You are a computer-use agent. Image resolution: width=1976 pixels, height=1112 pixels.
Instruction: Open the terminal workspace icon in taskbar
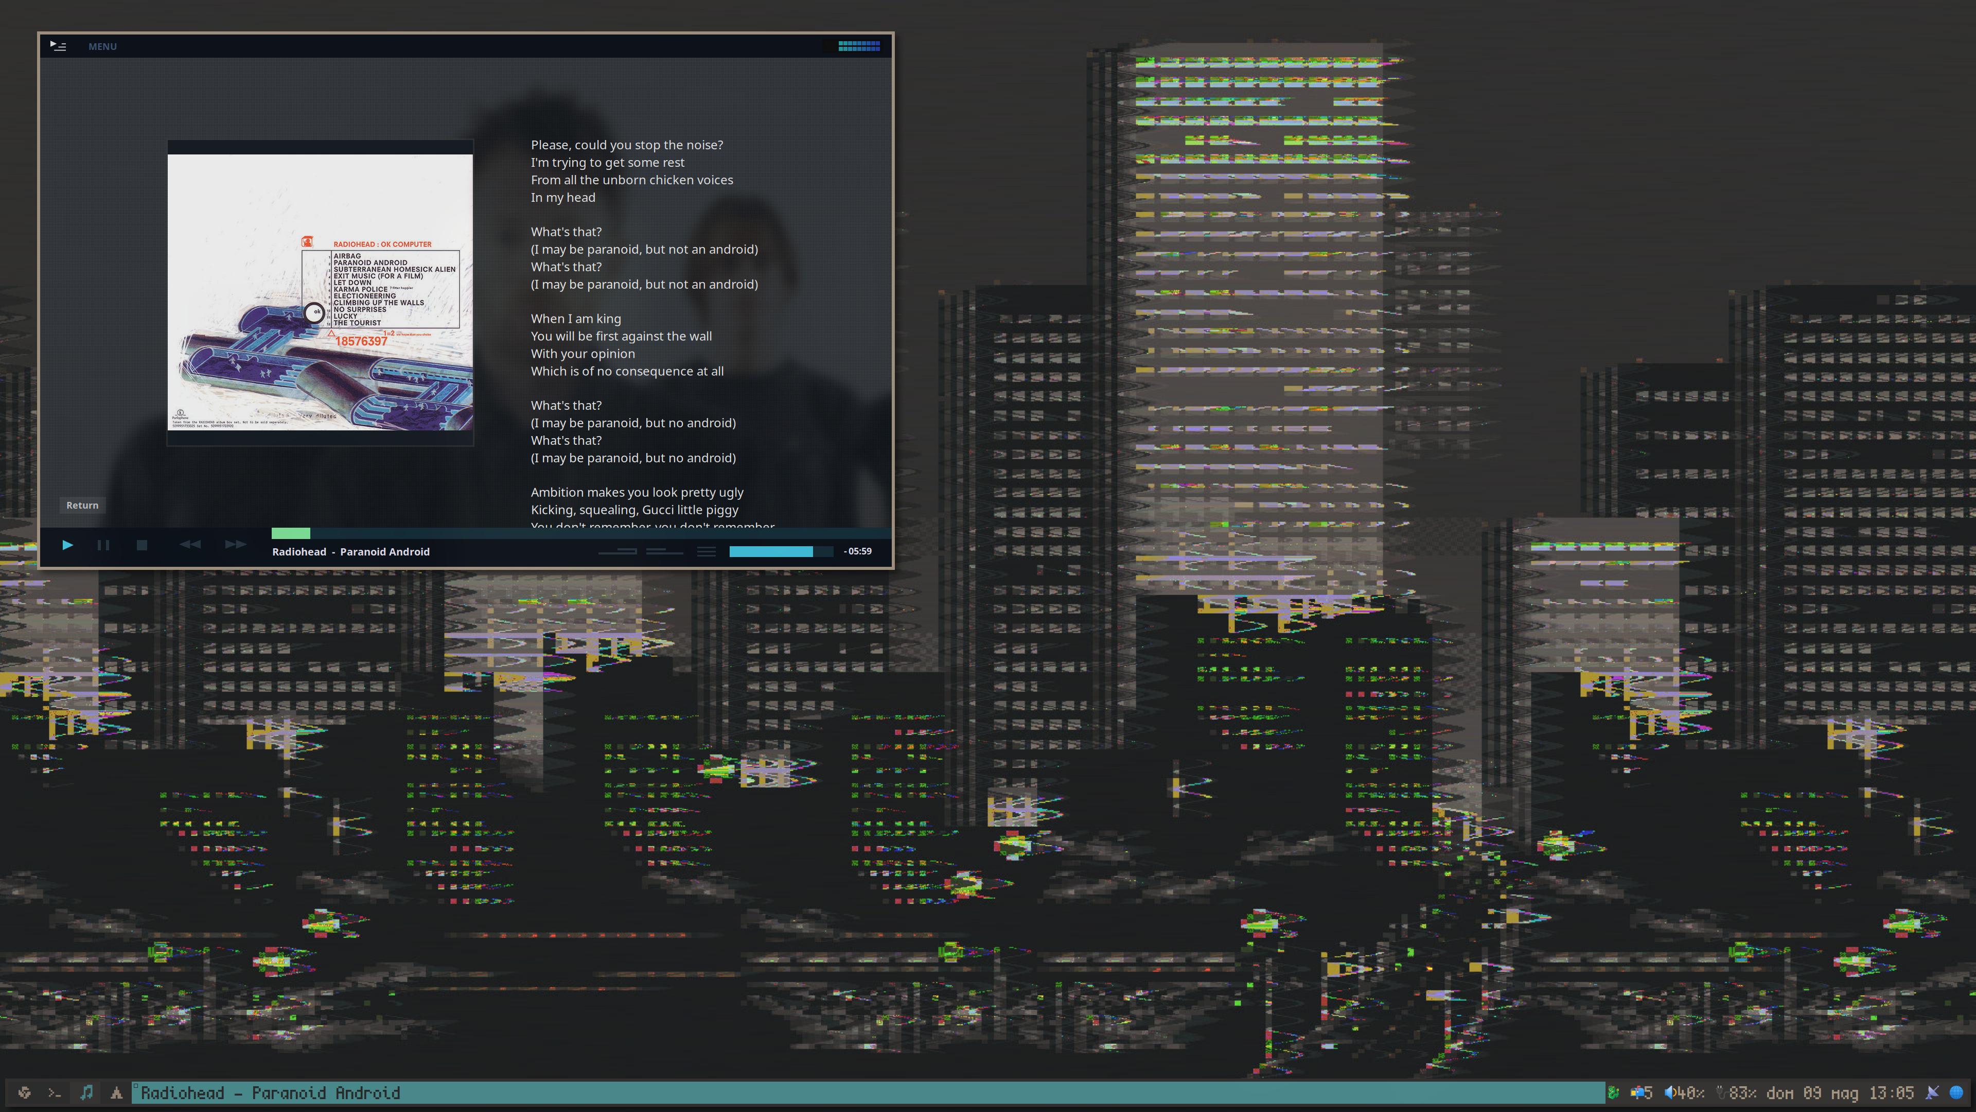[x=55, y=1093]
